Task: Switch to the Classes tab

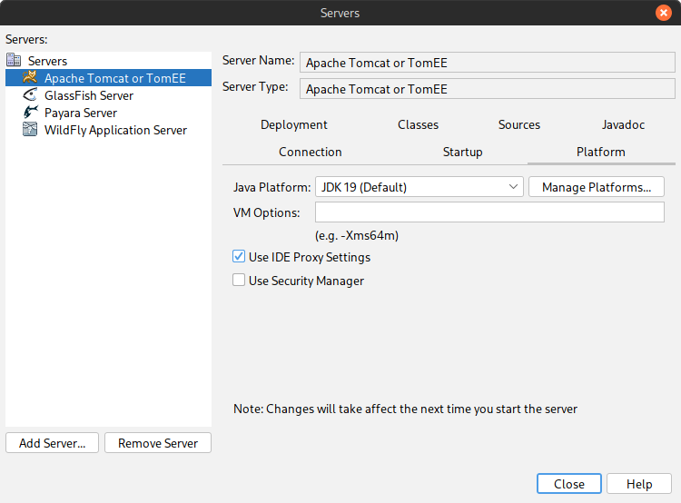Action: click(419, 124)
